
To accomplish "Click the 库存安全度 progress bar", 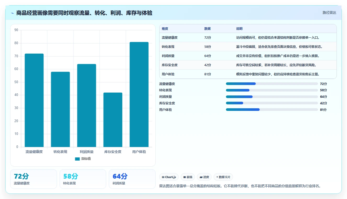I will (272, 103).
